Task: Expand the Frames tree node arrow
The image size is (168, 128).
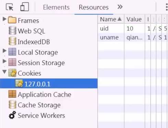Action: pos(4,19)
